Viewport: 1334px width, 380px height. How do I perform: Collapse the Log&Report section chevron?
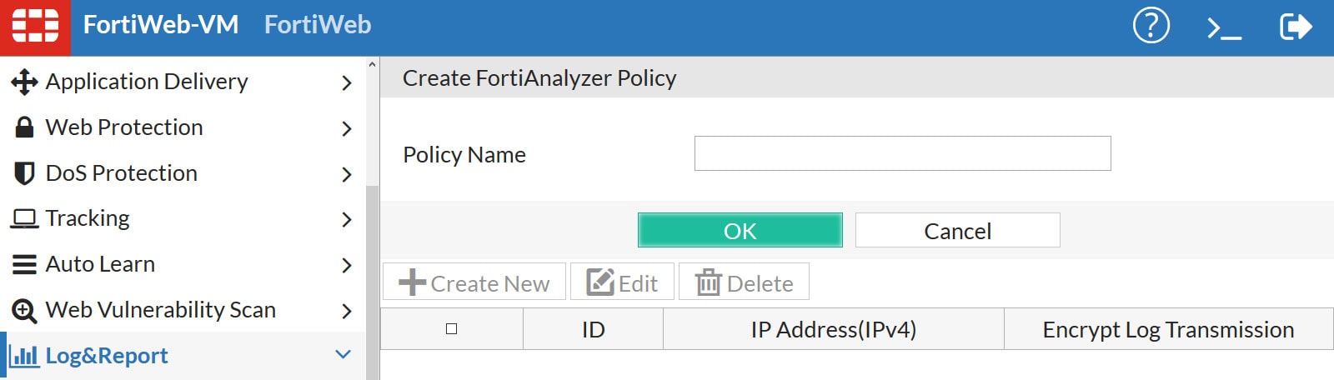[343, 355]
